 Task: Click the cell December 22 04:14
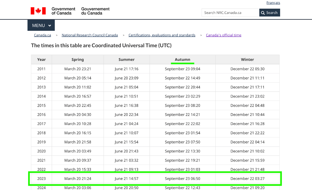(247, 142)
